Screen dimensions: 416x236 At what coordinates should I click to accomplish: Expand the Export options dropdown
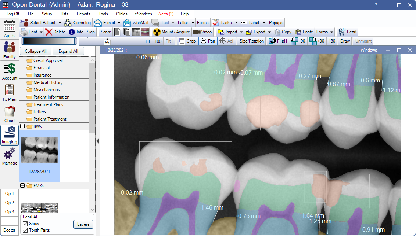point(269,32)
